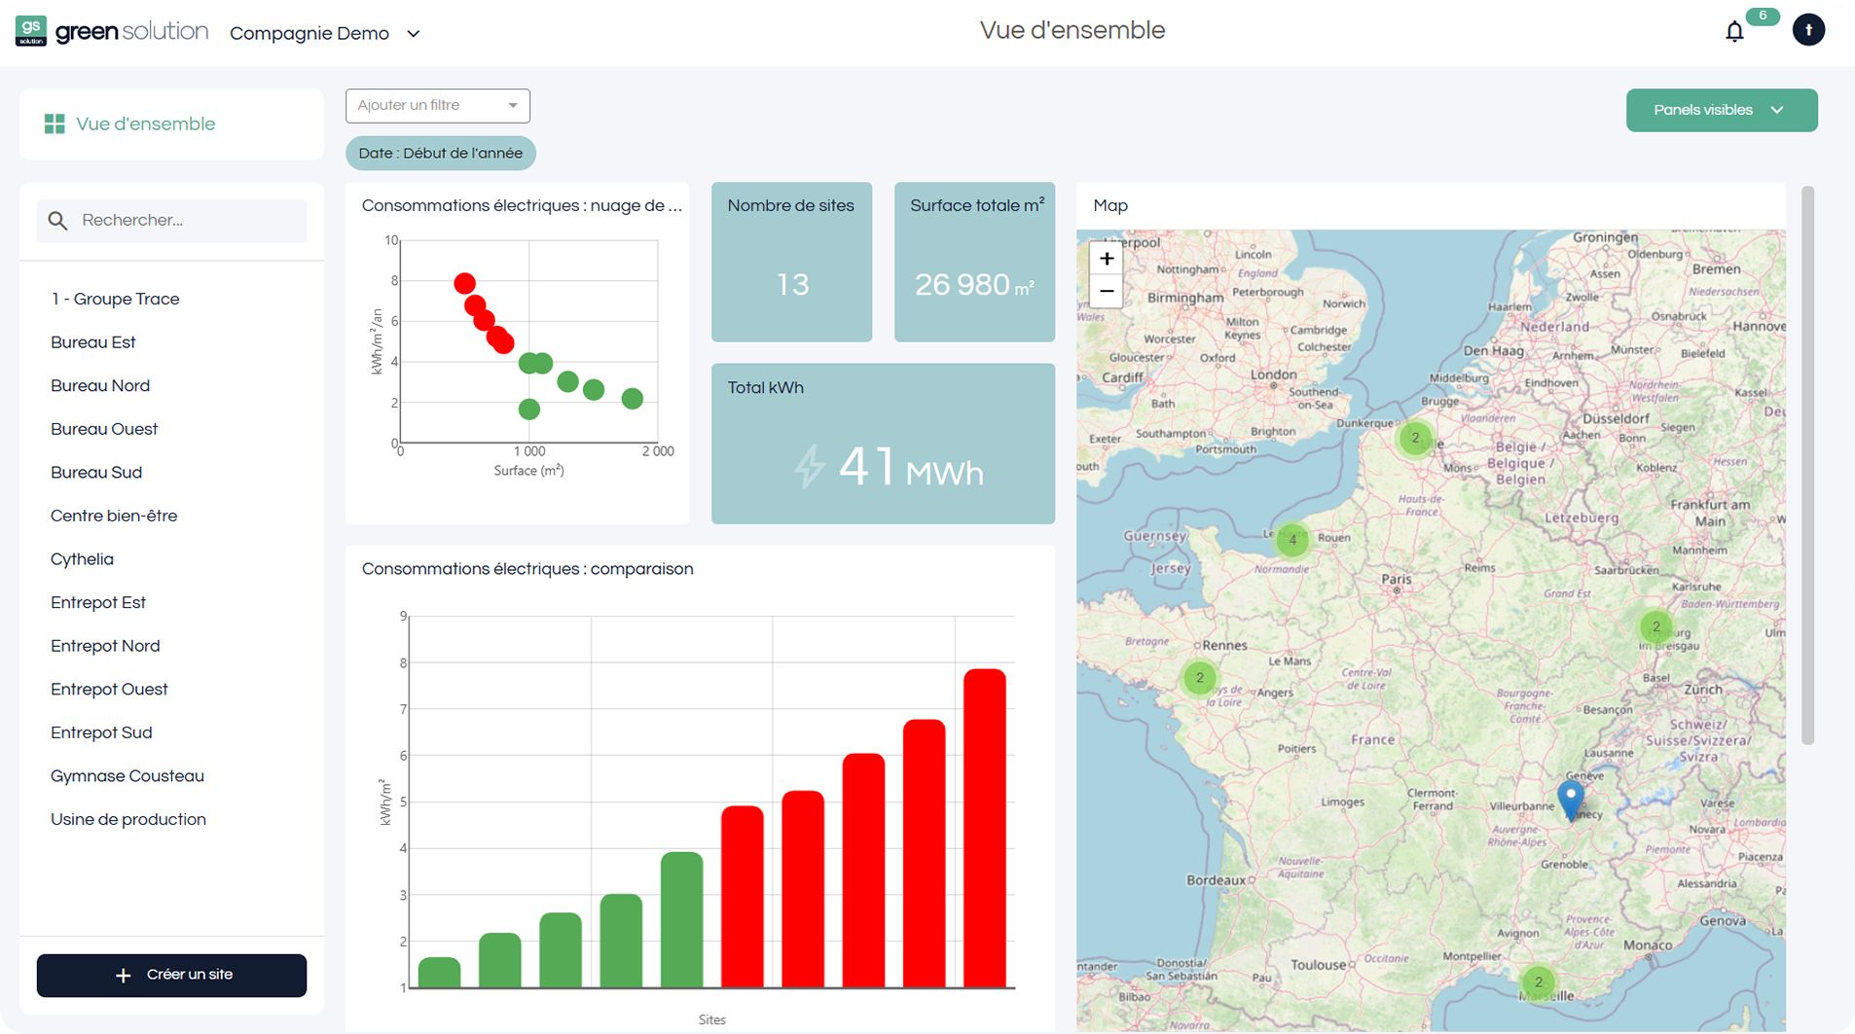Click the green cluster marker near Rouen

coord(1292,538)
